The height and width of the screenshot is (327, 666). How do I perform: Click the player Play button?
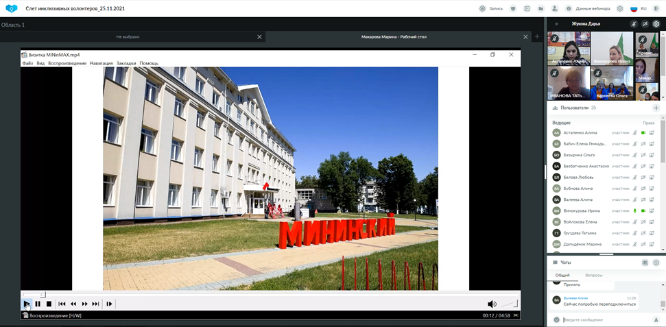[x=26, y=304]
